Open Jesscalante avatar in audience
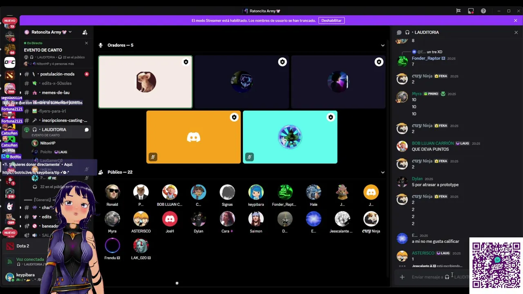523x294 pixels. (x=342, y=219)
